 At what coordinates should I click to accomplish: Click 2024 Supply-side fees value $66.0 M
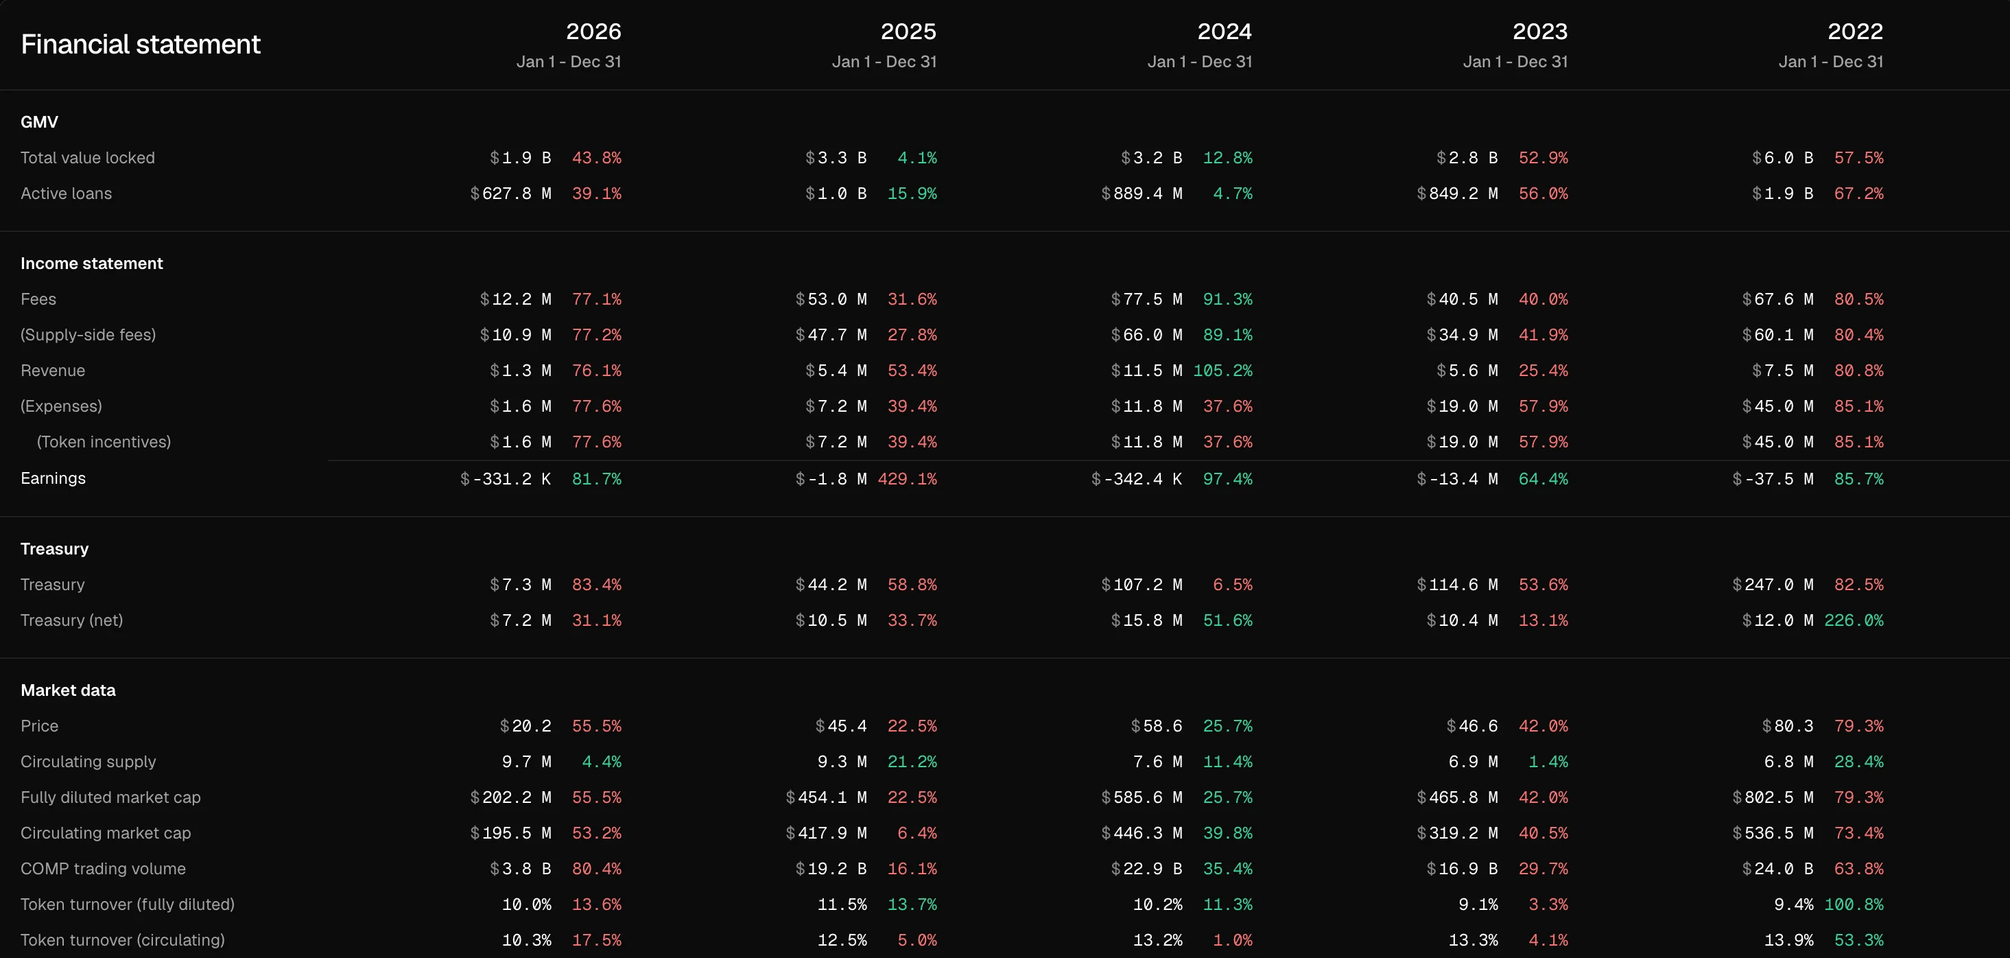tap(1146, 335)
